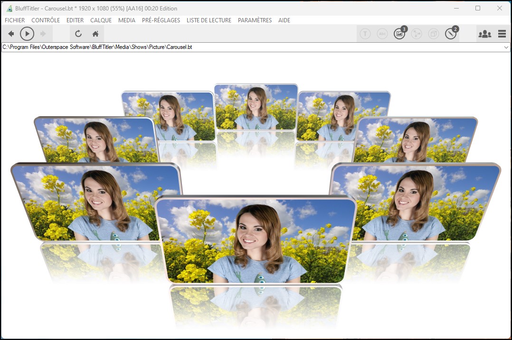Maximize the BluffTitler window
The width and height of the screenshot is (512, 340).
478,8
